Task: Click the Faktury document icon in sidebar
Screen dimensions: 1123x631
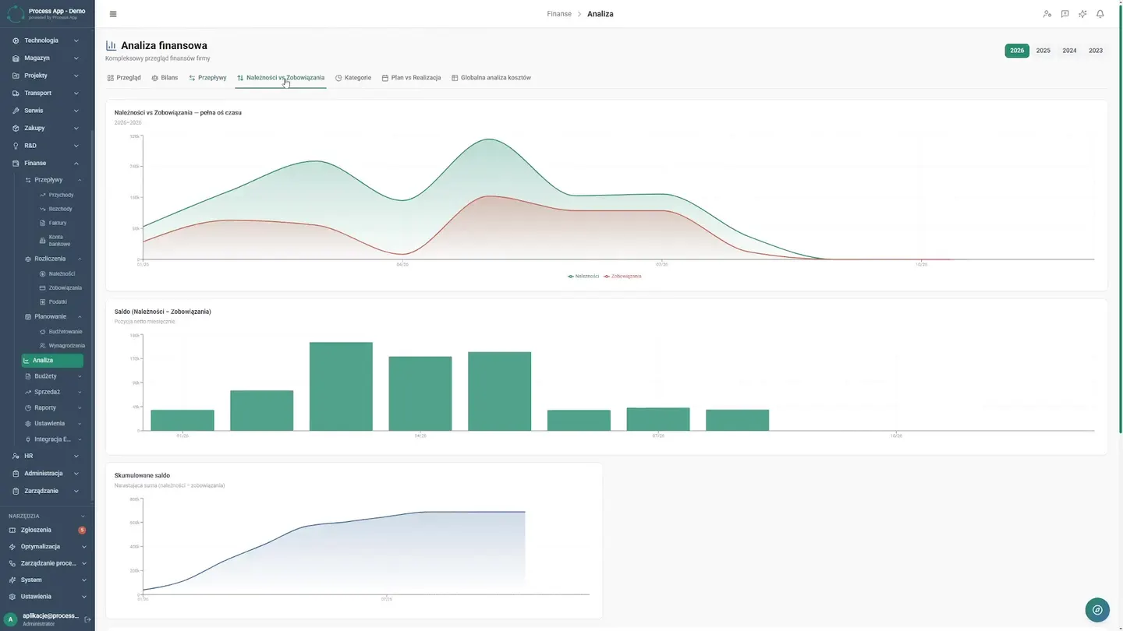Action: 43,223
